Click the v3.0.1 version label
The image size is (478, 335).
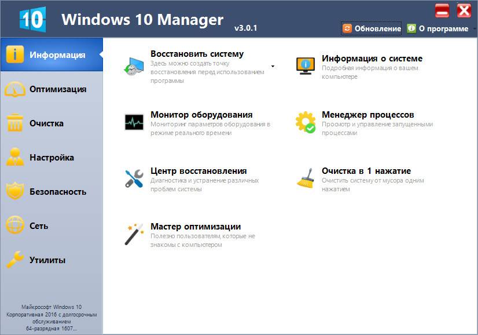[246, 28]
